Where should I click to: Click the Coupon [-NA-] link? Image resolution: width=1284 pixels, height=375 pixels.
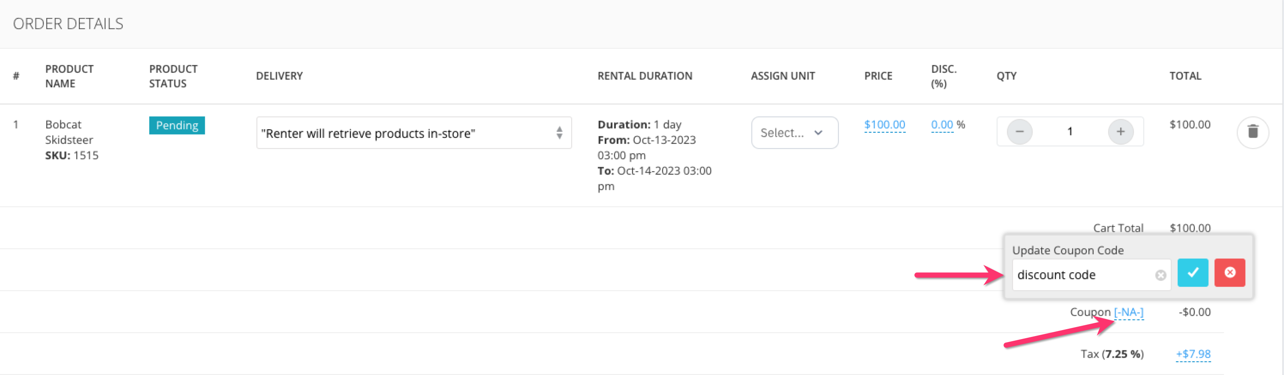coord(1128,312)
